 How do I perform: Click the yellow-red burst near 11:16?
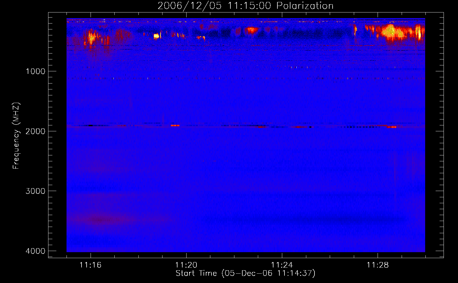[92, 37]
